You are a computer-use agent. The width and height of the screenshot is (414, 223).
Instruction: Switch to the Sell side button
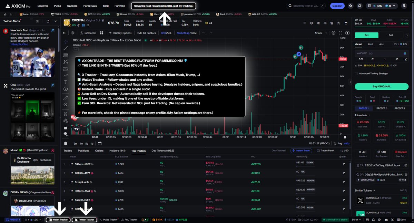point(391,35)
